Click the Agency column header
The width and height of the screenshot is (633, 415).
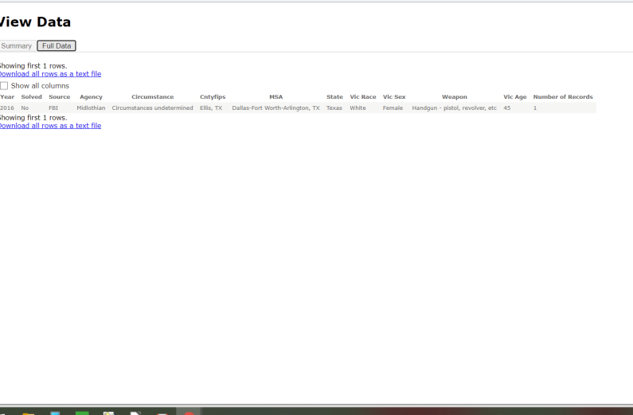coord(91,97)
